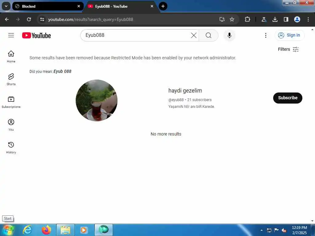
Task: Start voice search with microphone
Action: coord(229,36)
